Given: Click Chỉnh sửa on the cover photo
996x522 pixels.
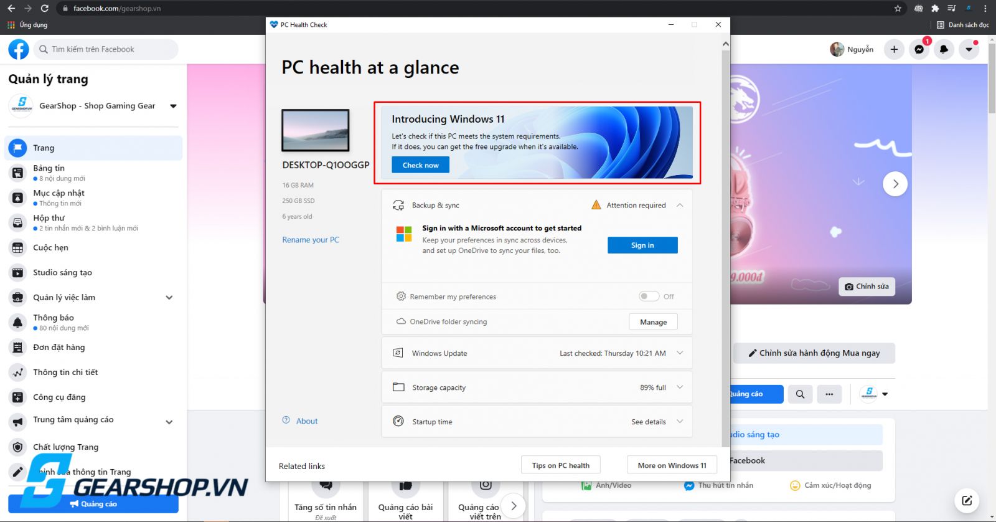Looking at the screenshot, I should pos(867,287).
